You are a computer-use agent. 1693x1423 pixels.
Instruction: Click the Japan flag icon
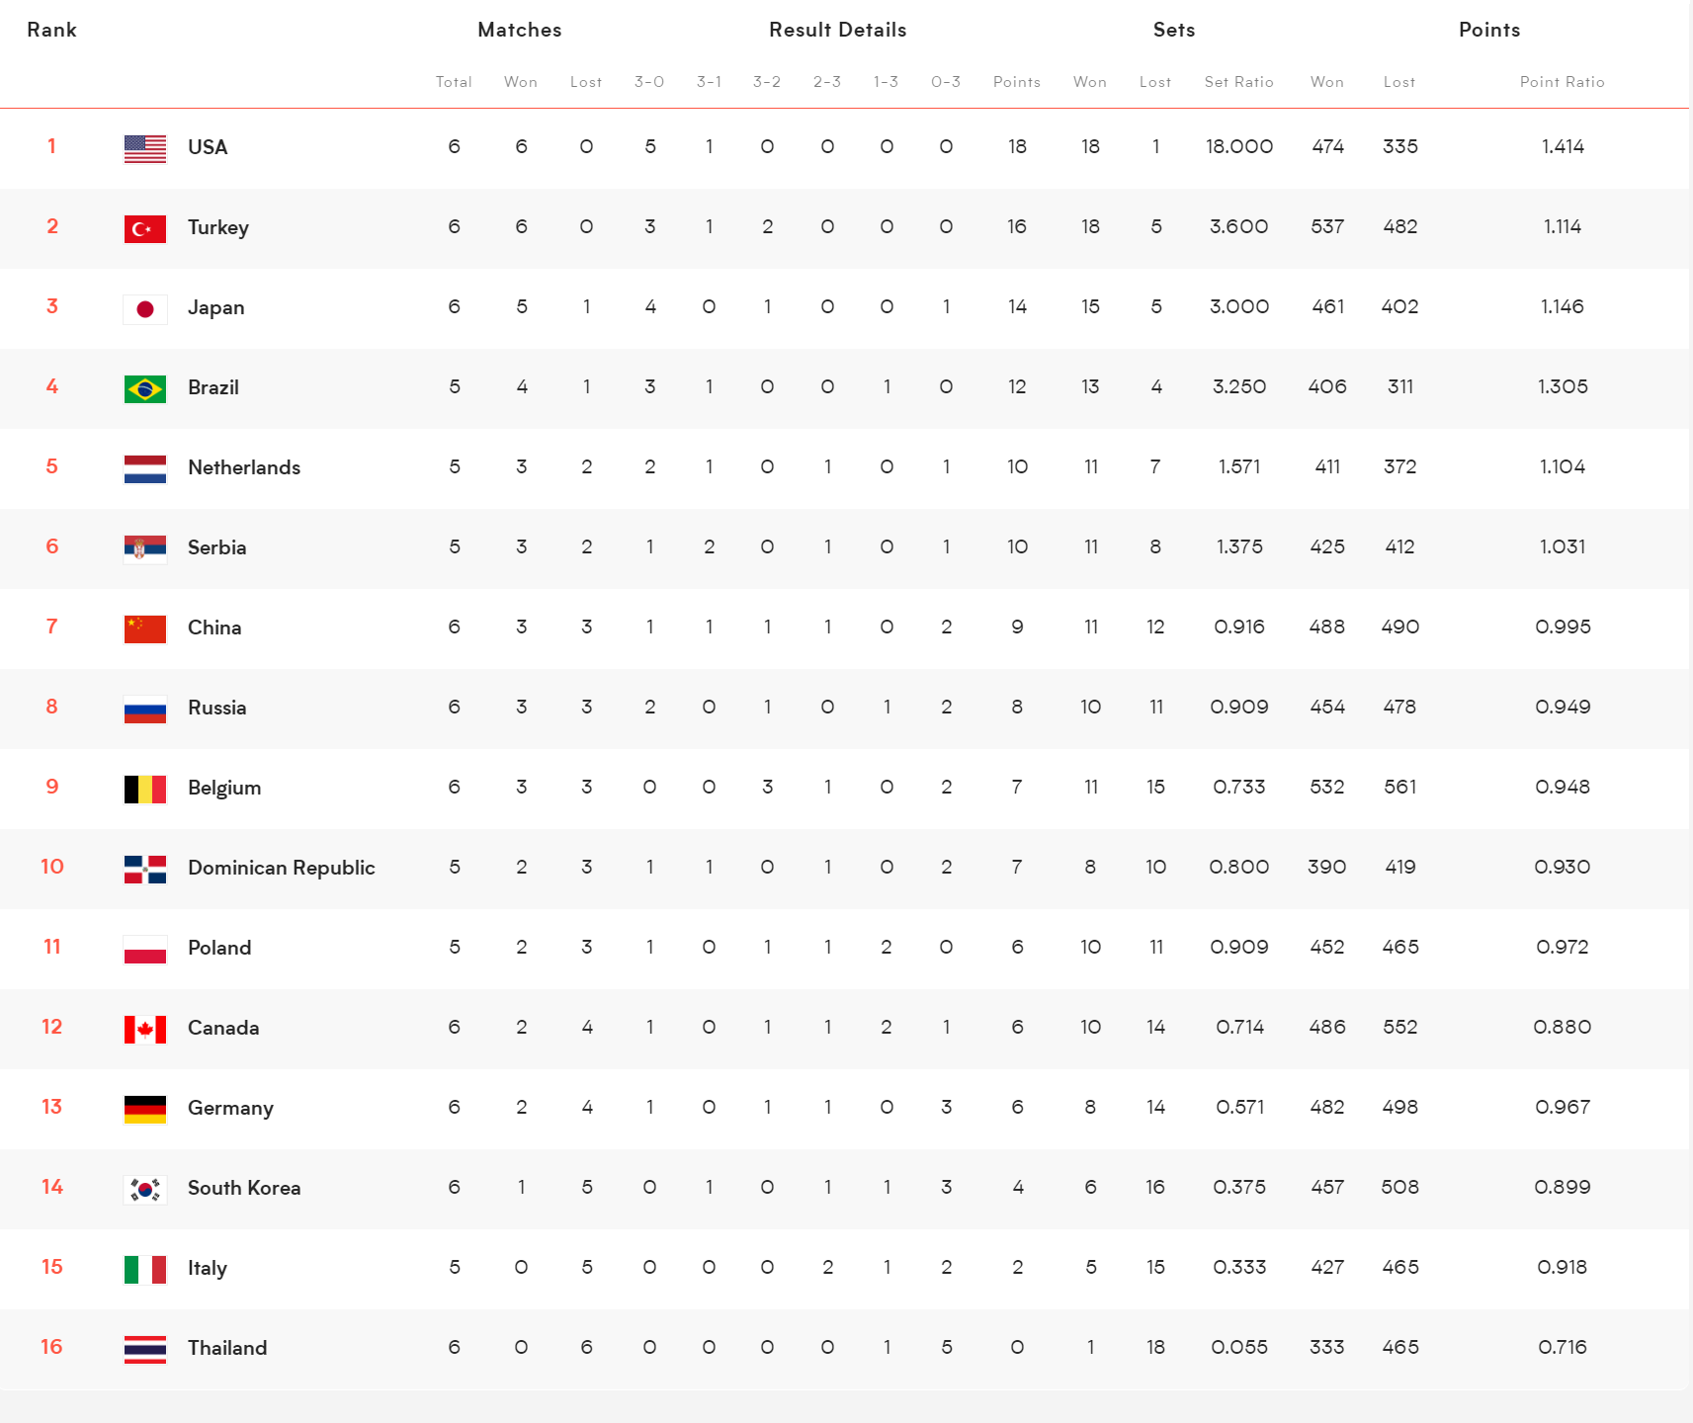pyautogui.click(x=145, y=308)
